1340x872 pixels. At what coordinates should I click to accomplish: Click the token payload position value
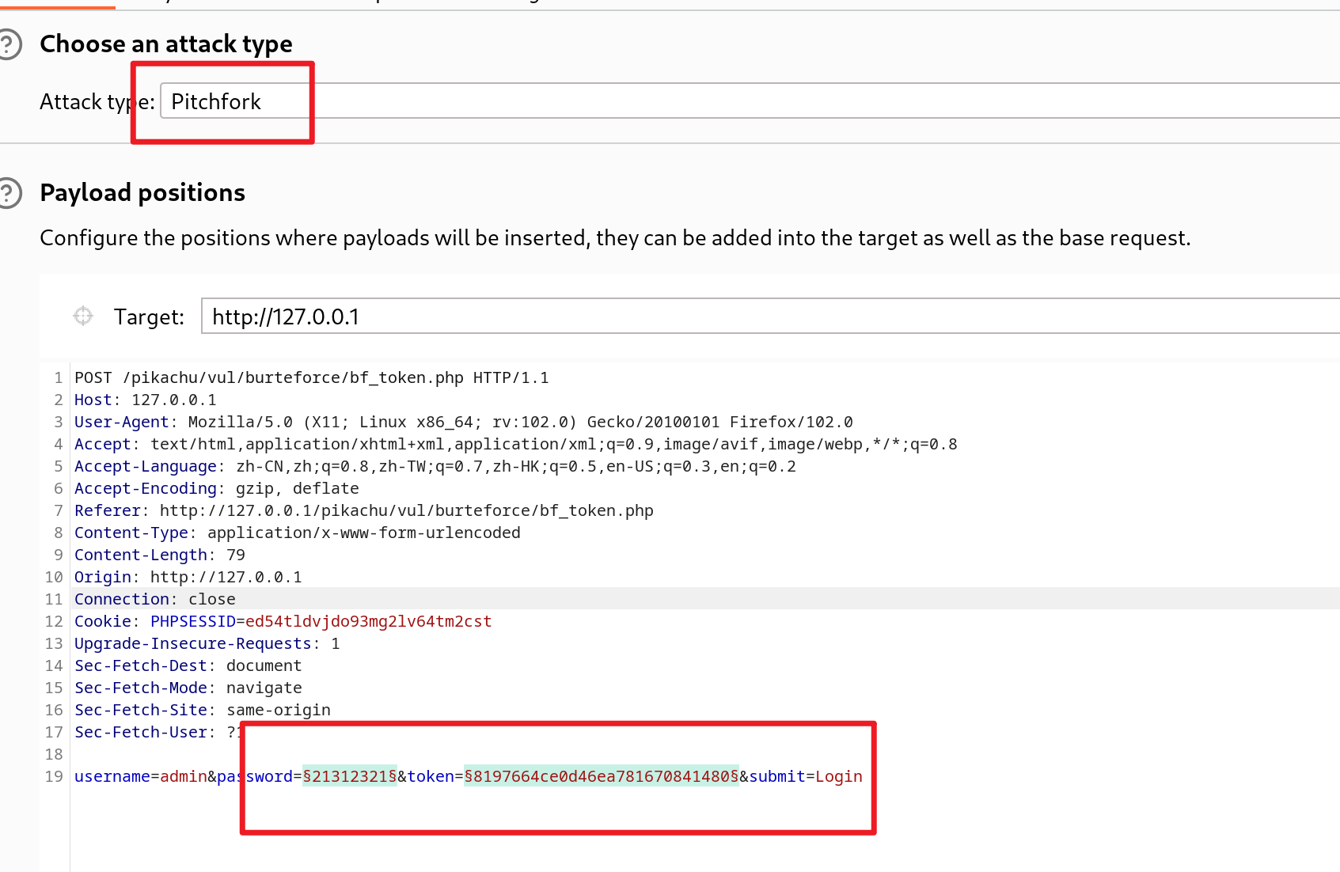point(602,776)
